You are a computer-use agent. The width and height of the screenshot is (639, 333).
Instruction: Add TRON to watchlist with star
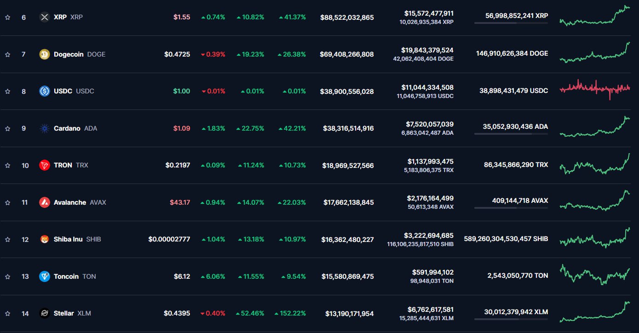coord(7,166)
